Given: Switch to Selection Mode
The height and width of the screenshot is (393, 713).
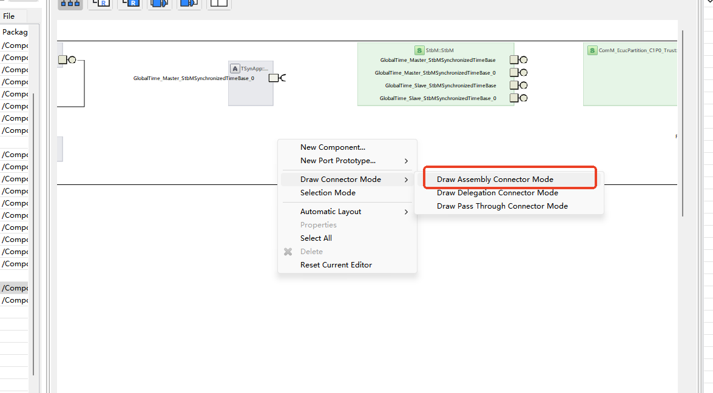Looking at the screenshot, I should click(x=328, y=193).
